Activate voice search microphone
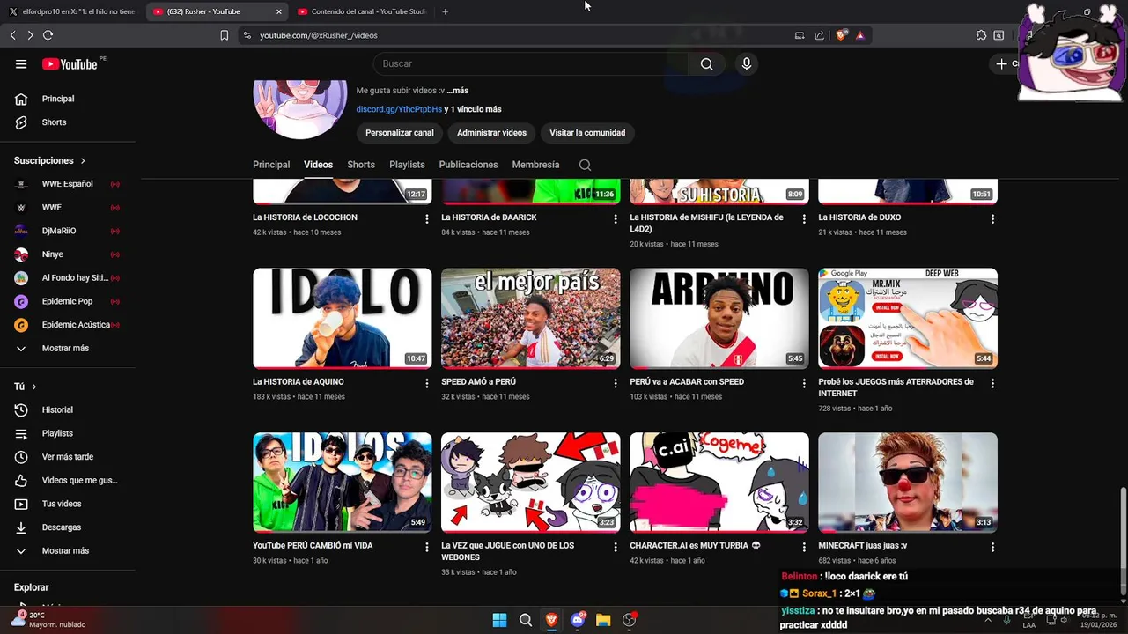This screenshot has width=1128, height=634. tap(746, 63)
